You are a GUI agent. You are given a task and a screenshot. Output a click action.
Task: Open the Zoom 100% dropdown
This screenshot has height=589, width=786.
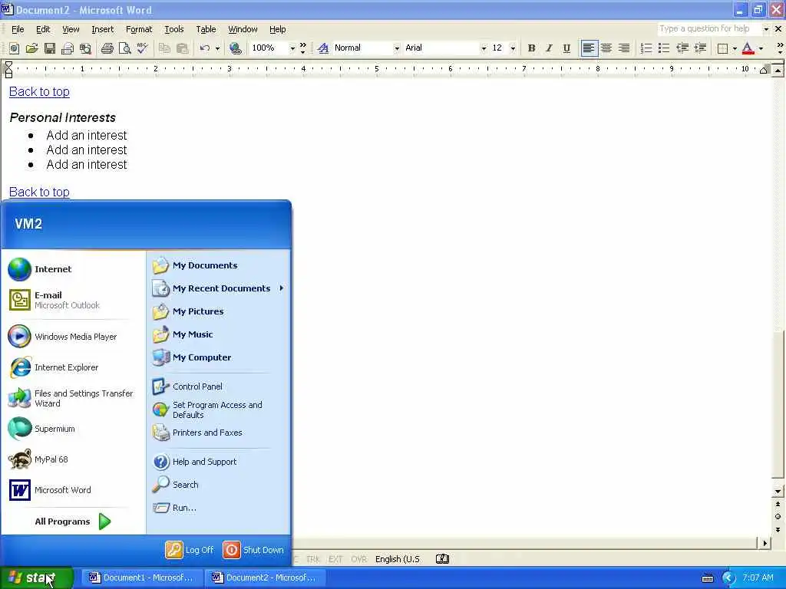point(292,48)
